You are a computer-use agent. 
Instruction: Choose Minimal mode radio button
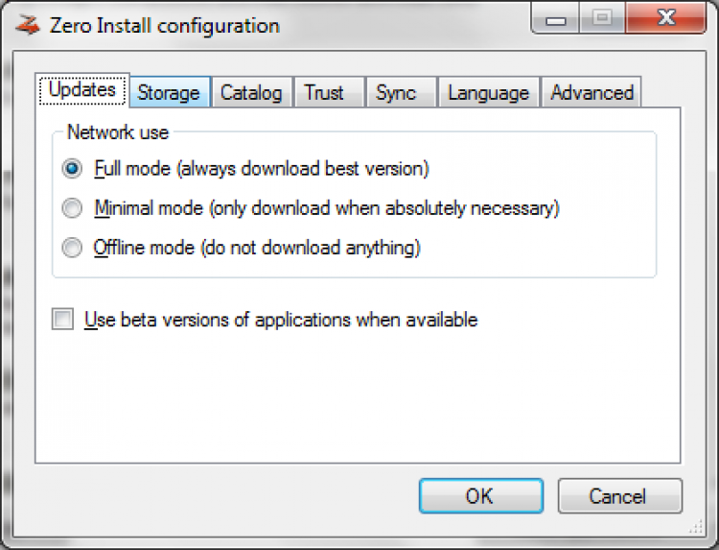point(73,208)
